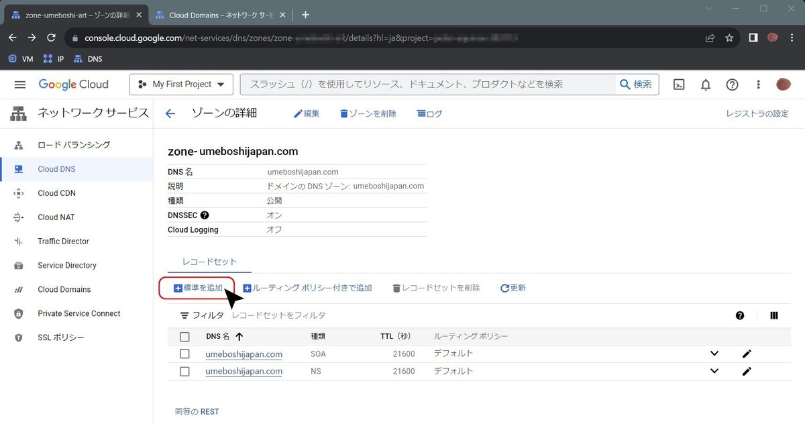Viewport: 805px width, 424px height.
Task: Open the DNS bookmark in bookmarks bar
Action: point(88,59)
